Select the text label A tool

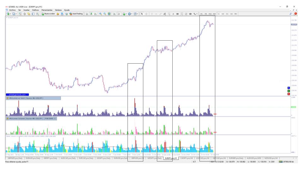tap(173, 14)
